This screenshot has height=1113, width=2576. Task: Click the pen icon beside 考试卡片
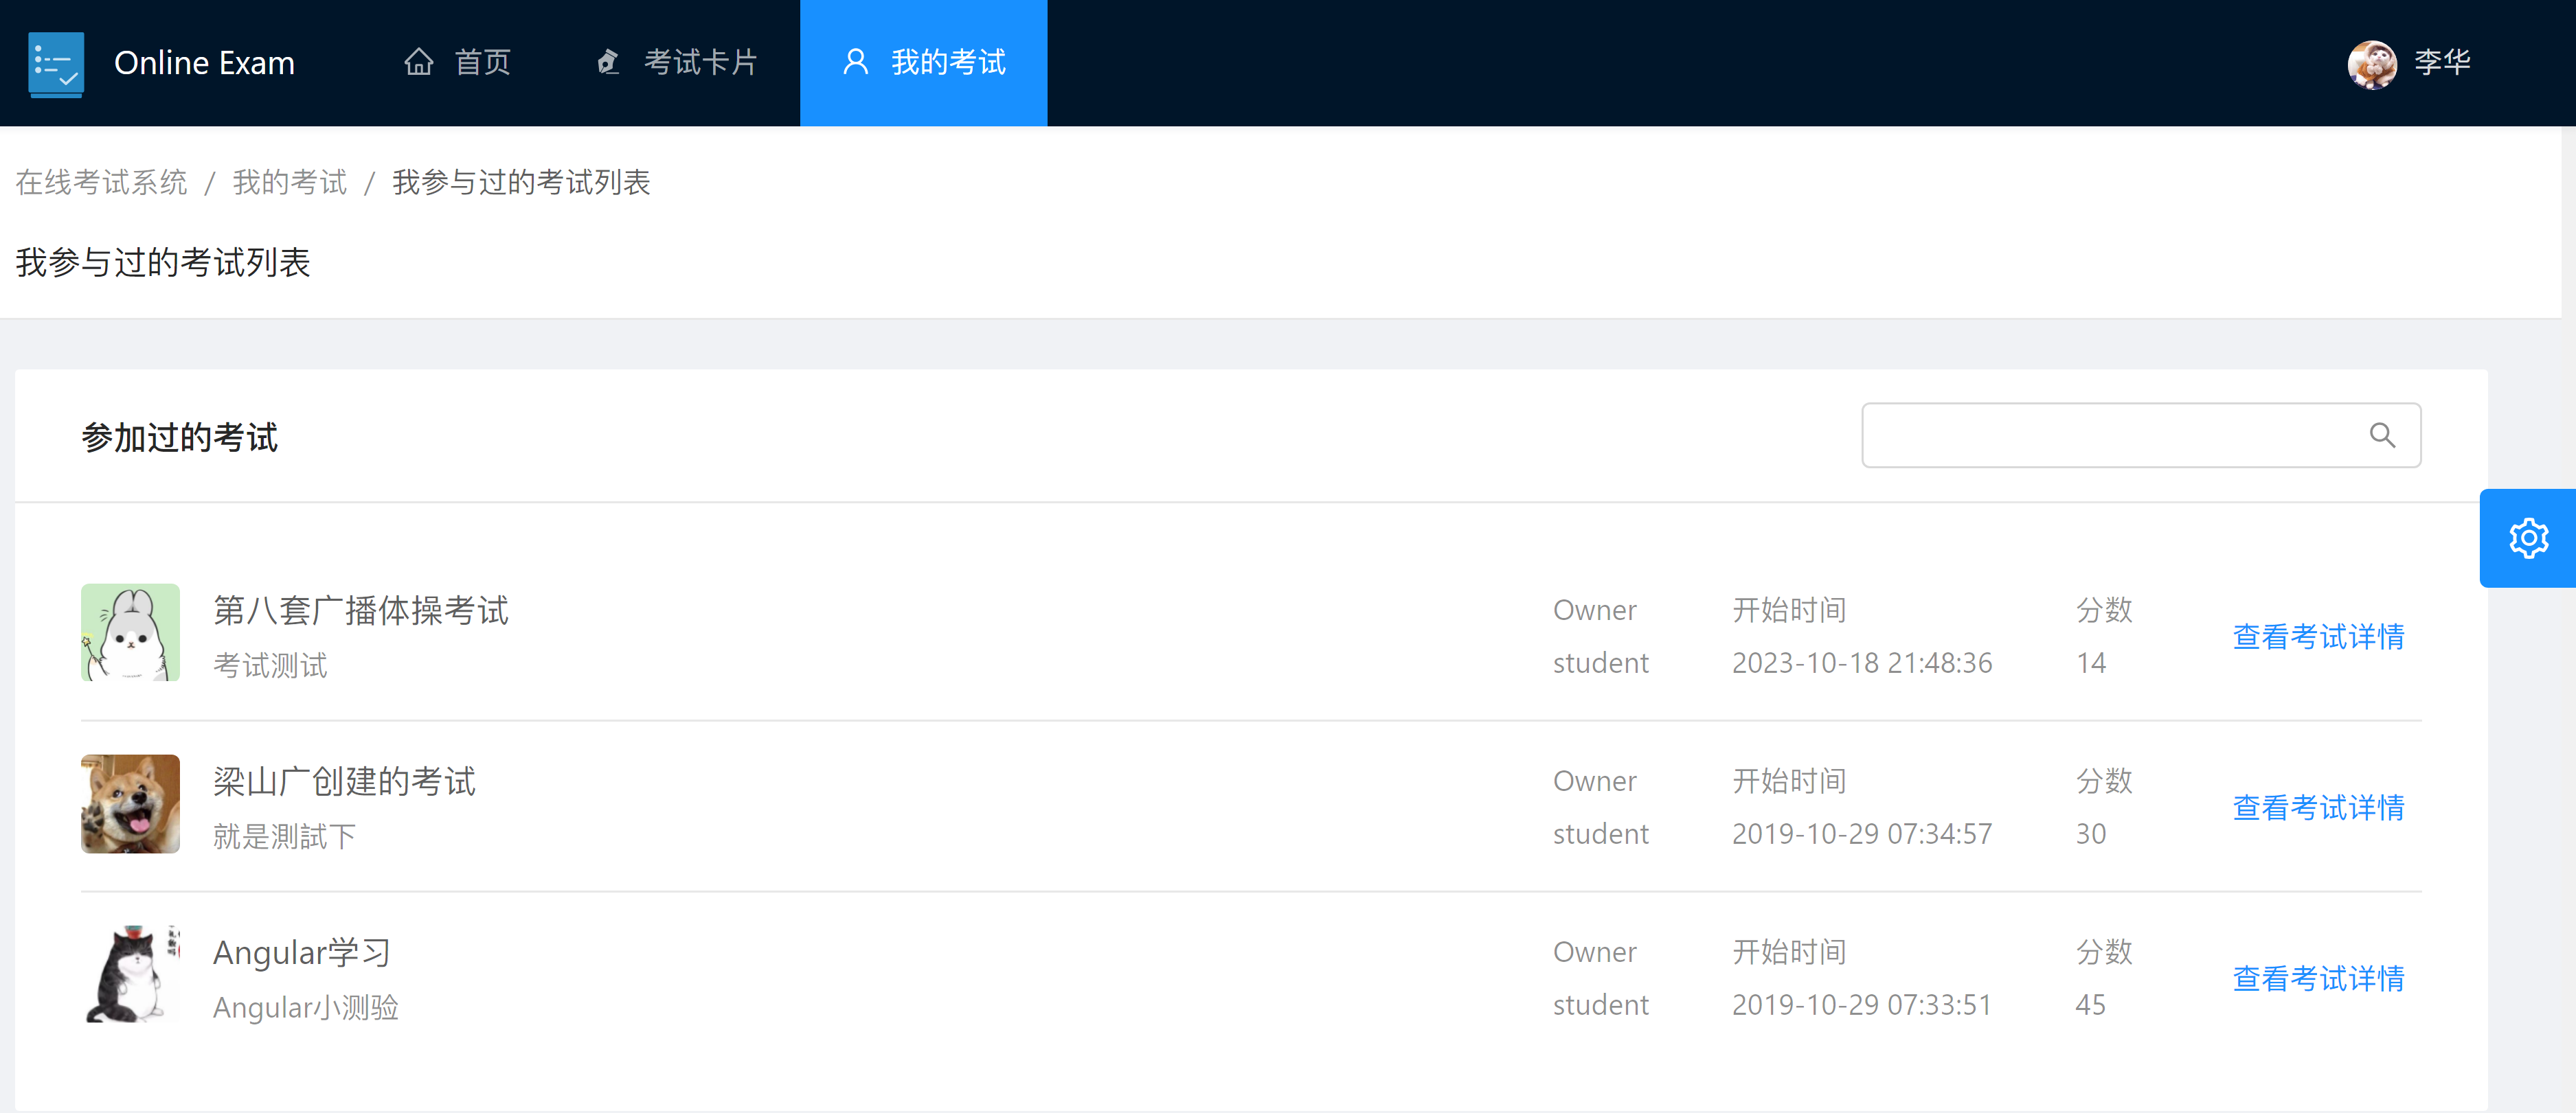[608, 62]
